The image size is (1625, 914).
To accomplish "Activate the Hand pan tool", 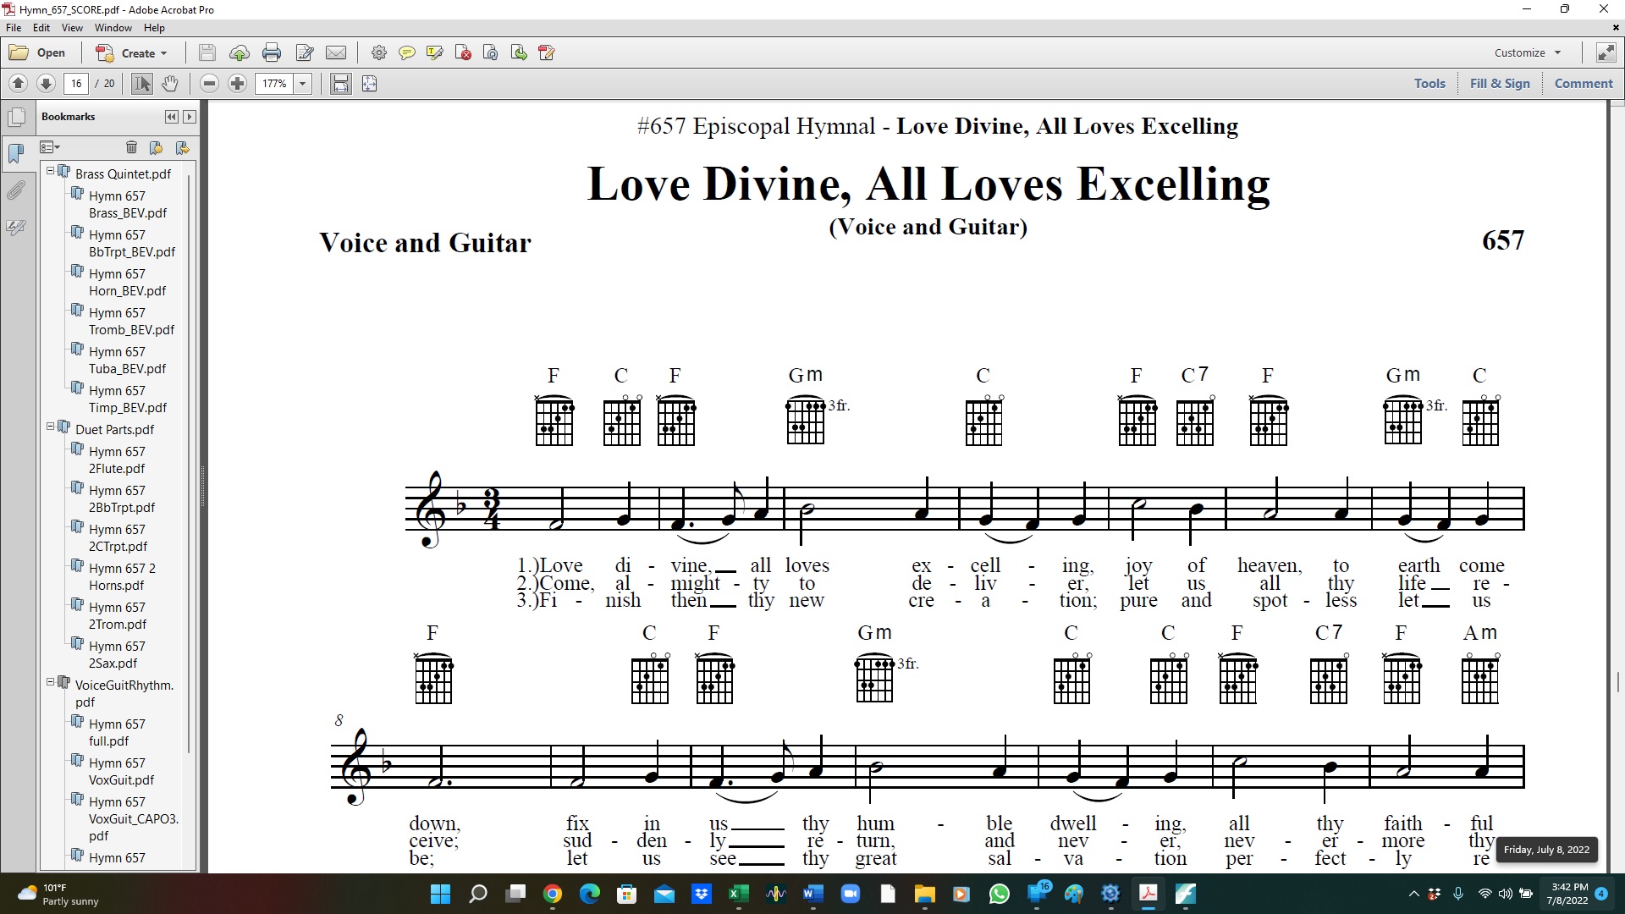I will [x=170, y=83].
